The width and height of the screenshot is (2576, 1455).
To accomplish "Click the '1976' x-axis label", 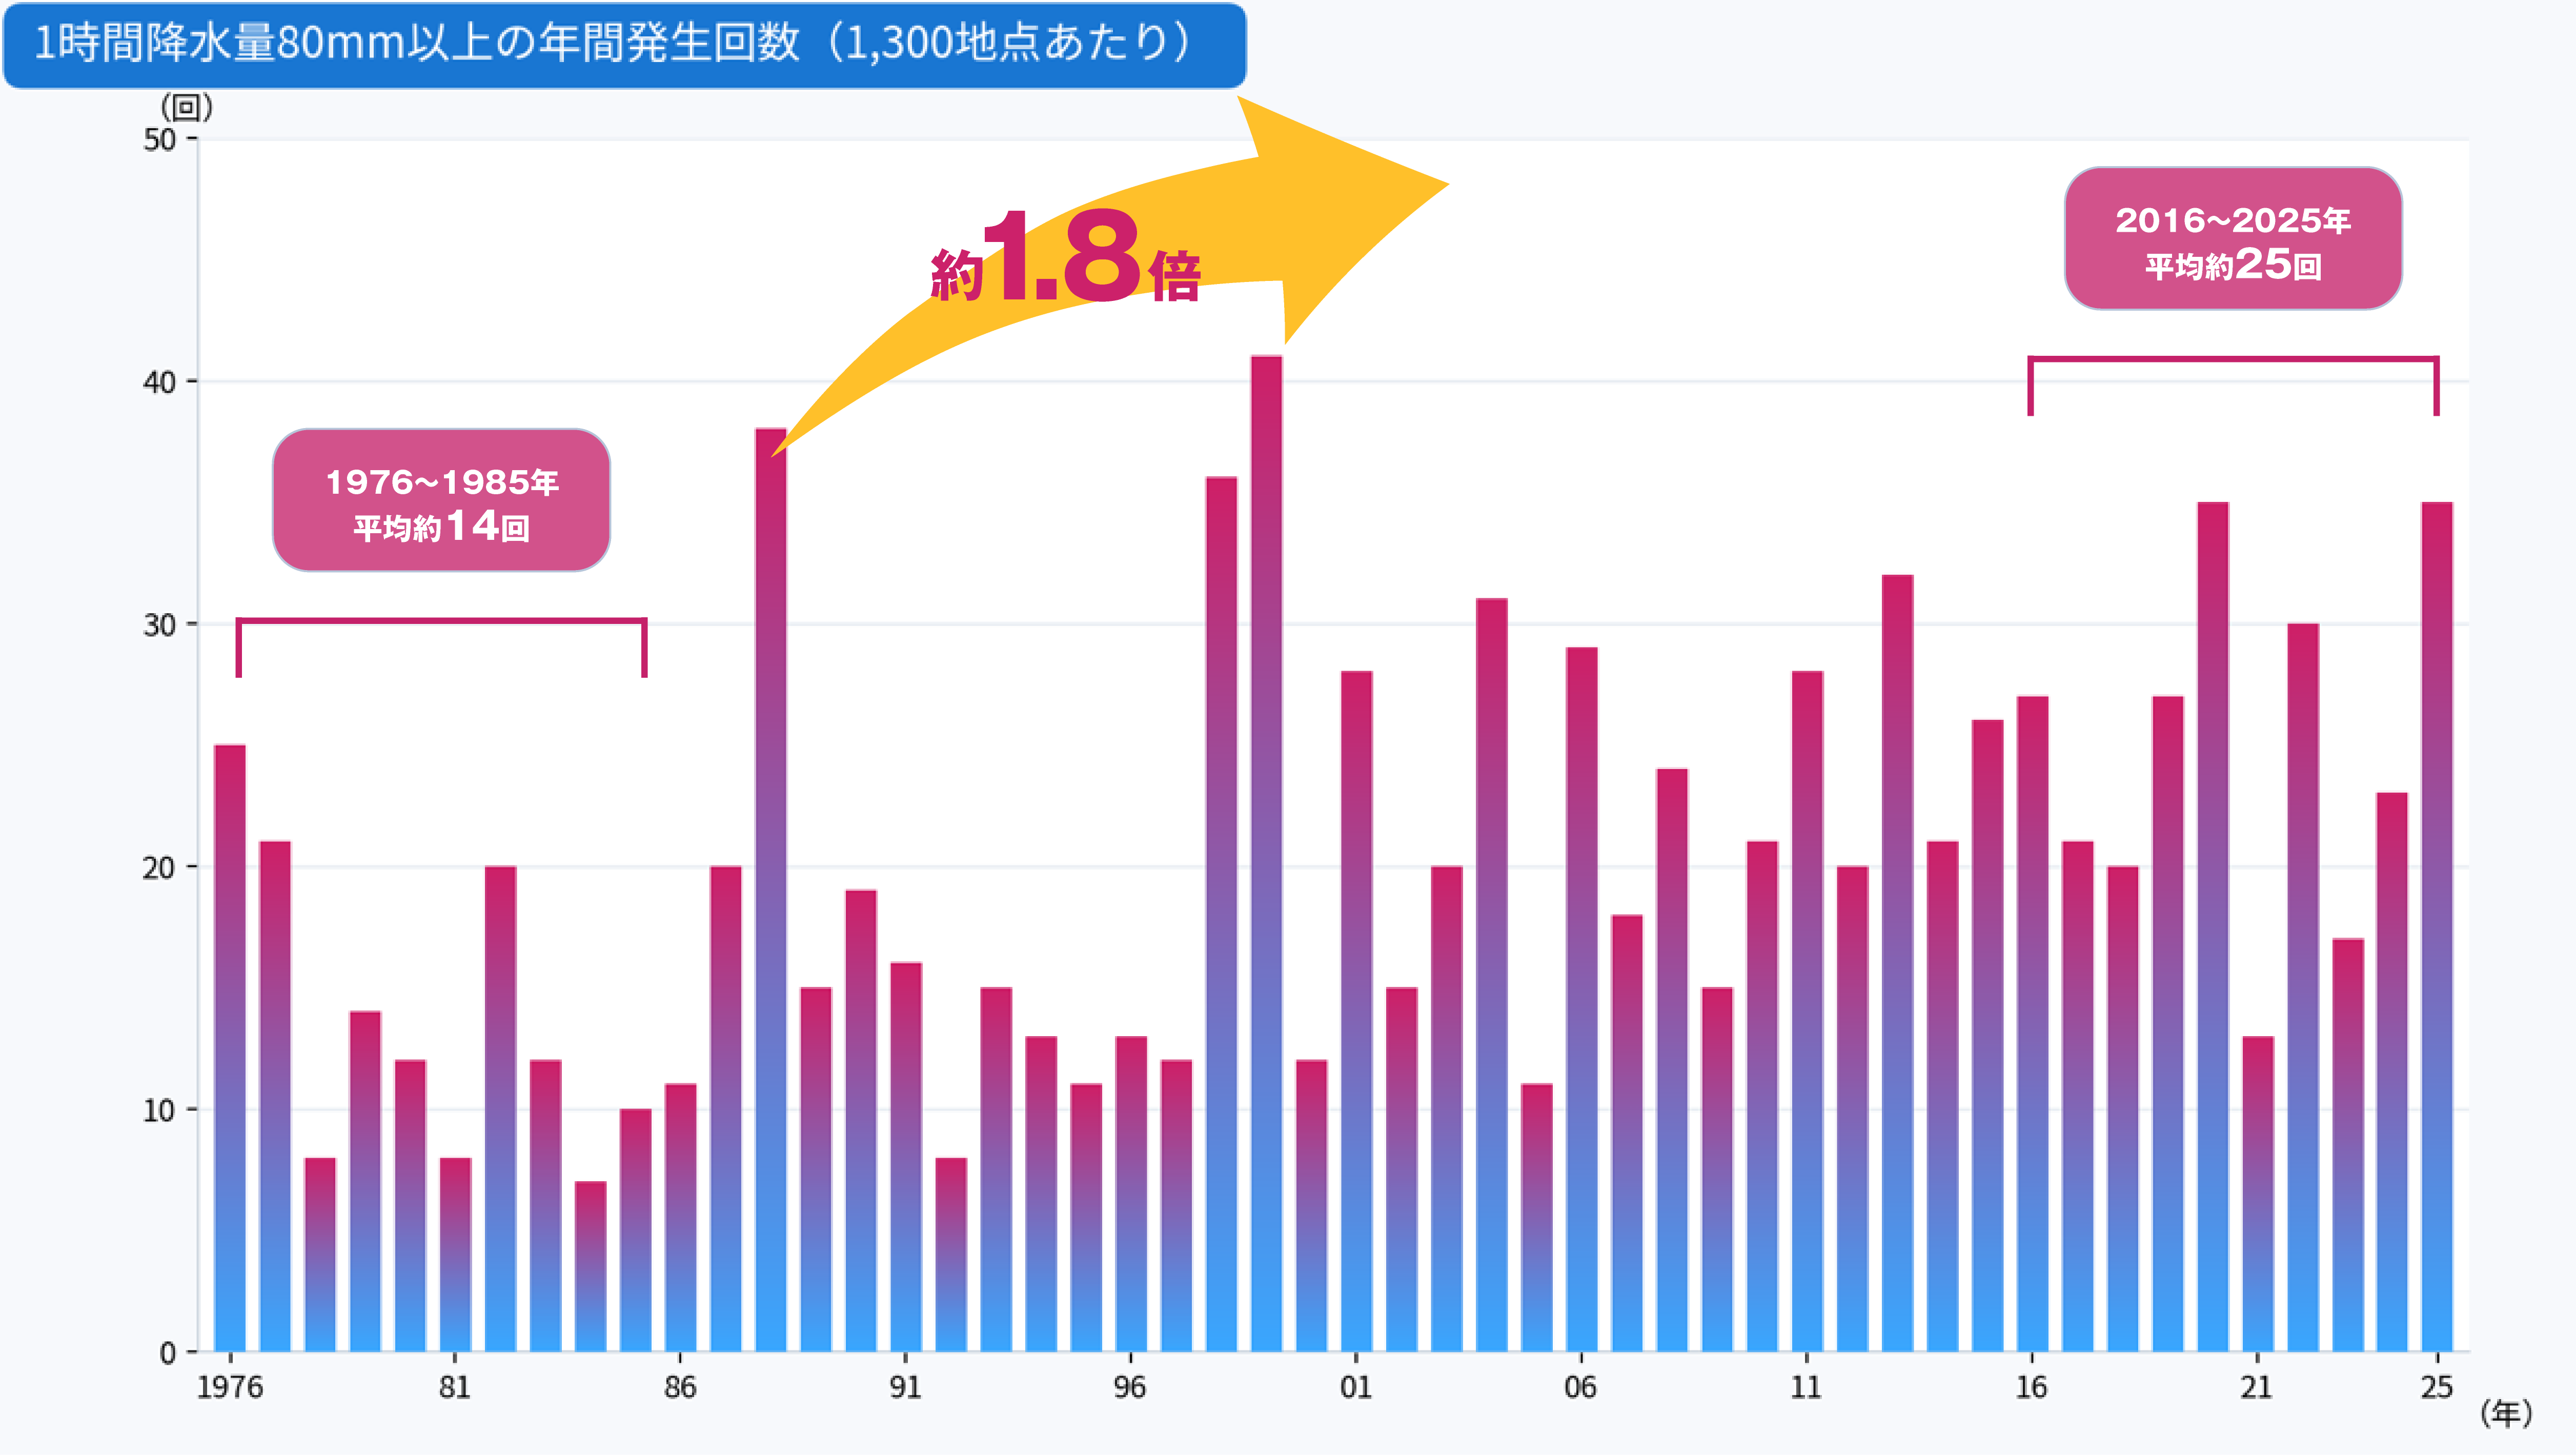I will (x=230, y=1387).
